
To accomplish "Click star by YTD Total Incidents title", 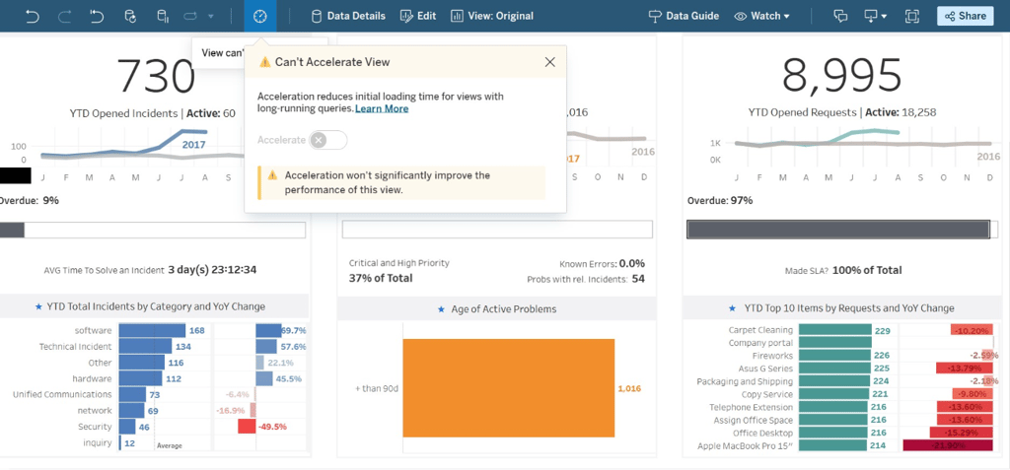I will (38, 307).
